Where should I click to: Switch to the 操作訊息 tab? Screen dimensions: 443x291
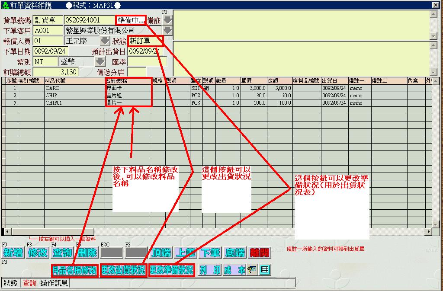(x=54, y=283)
